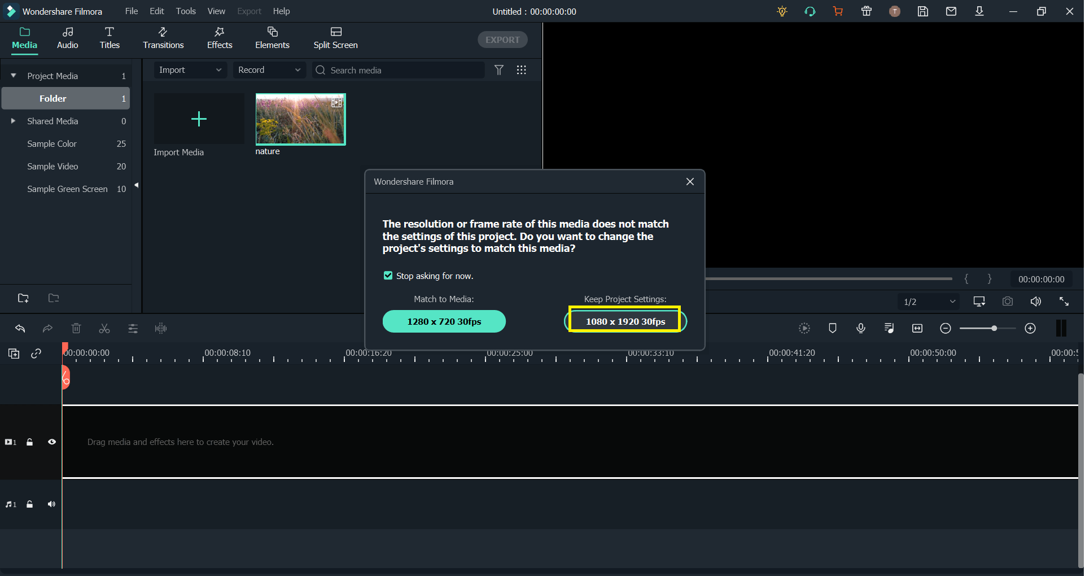This screenshot has height=576, width=1085.
Task: Switch to the Elements tab
Action: pos(272,38)
